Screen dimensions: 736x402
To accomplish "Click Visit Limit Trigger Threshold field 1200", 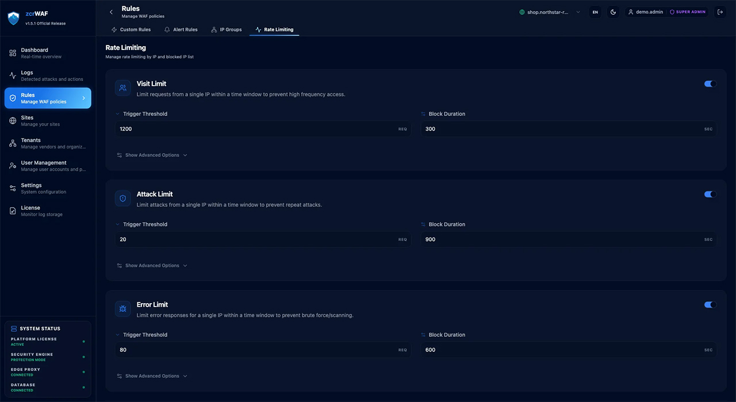I will click(263, 129).
